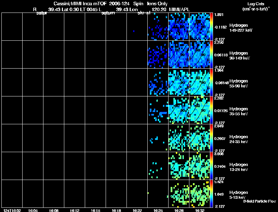
Task: Select the 'Hydrogen 5-13 keV' row label
Action: [239, 195]
